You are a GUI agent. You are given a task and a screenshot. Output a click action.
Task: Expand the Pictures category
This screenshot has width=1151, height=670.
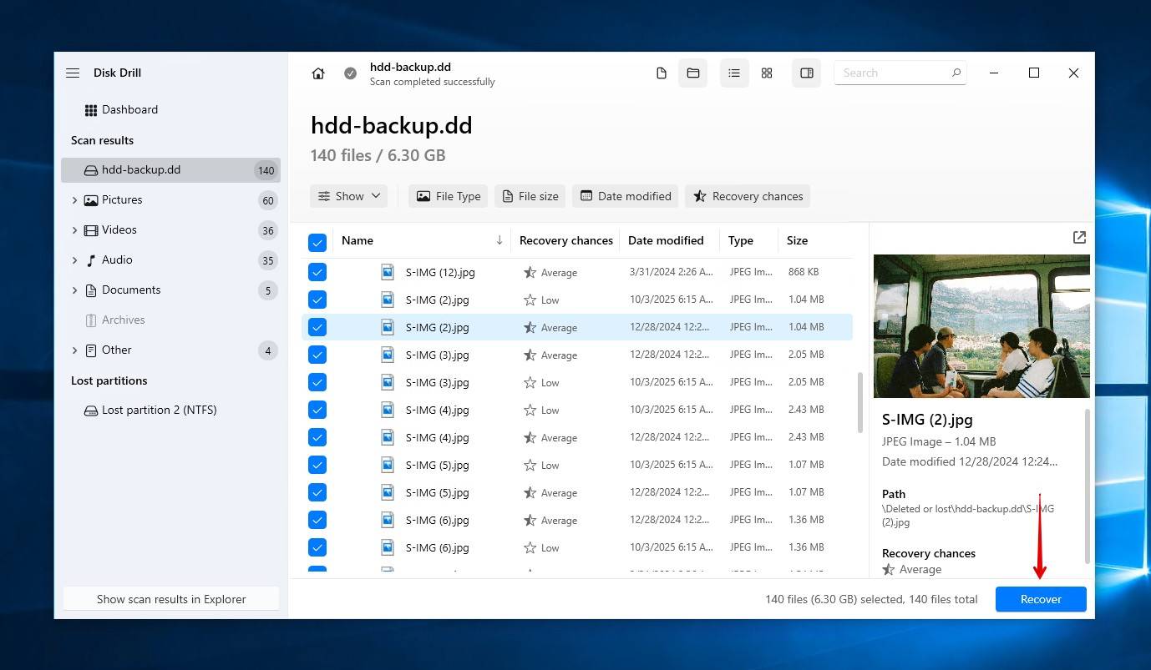click(74, 199)
